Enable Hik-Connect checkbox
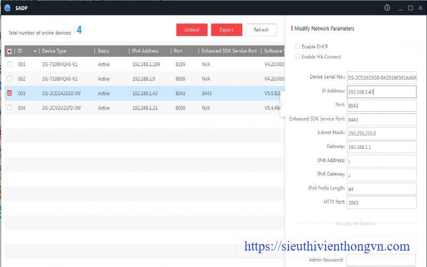This screenshot has width=427, height=267. pyautogui.click(x=298, y=57)
